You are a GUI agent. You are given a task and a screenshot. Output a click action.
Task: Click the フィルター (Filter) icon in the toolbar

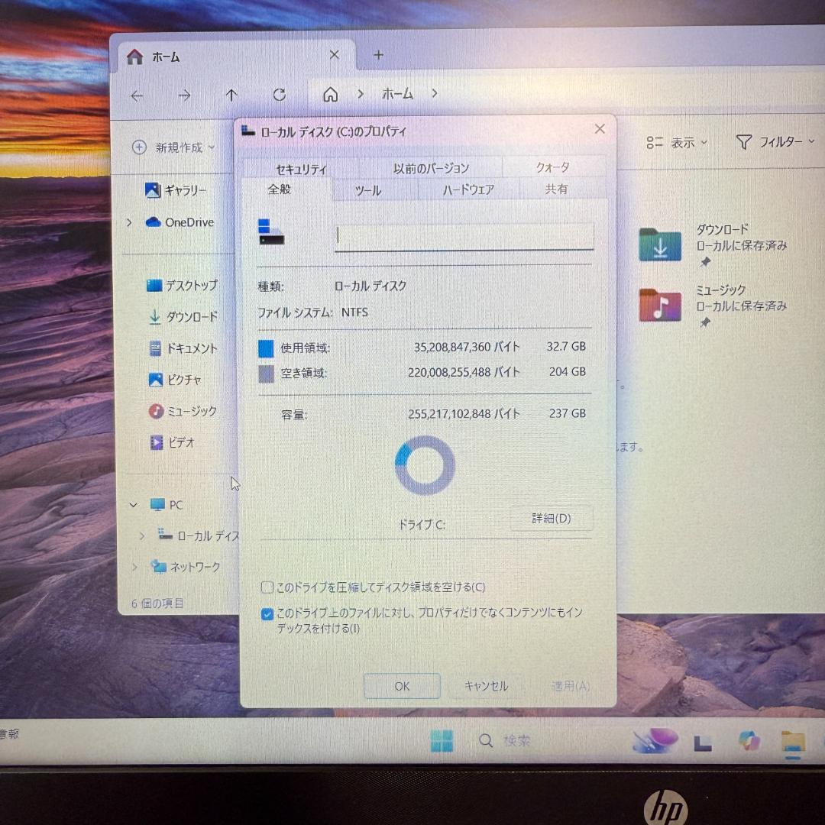743,141
